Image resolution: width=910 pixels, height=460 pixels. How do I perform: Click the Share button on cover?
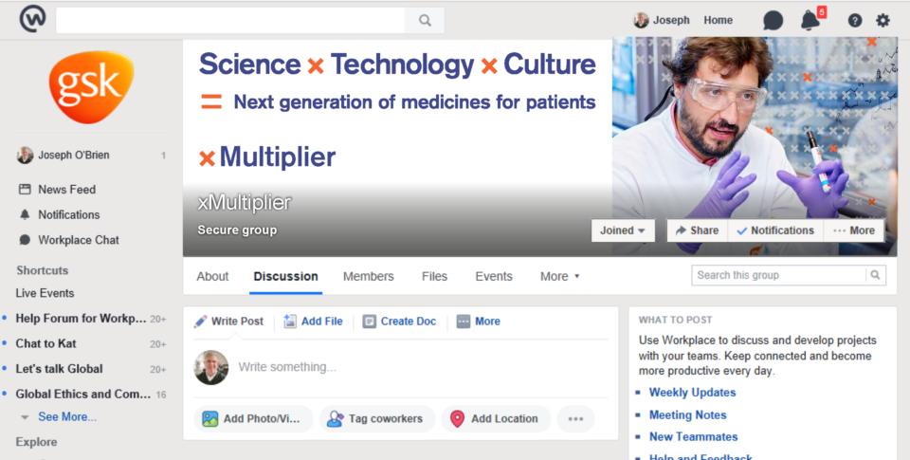tap(698, 230)
